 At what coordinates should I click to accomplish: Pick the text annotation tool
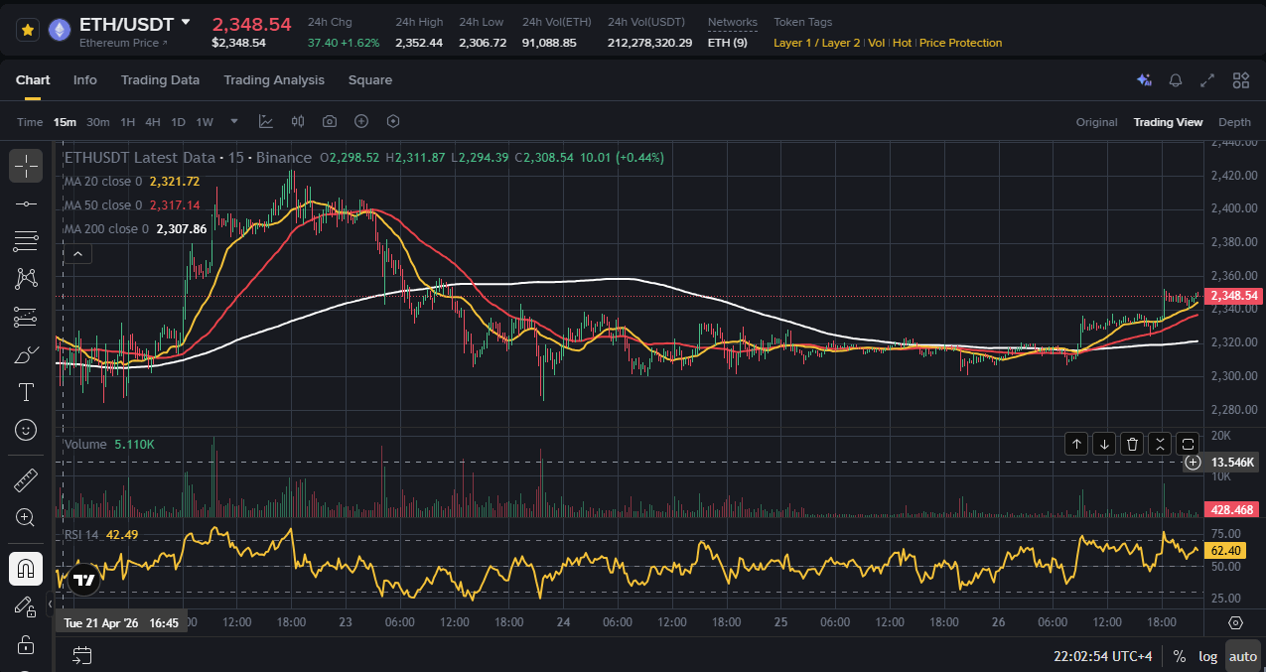[x=26, y=392]
